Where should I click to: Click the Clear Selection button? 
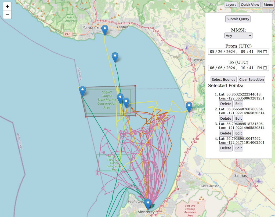[x=251, y=79]
